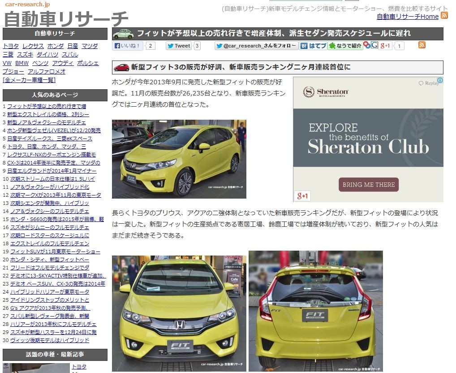Open ranked link 3 新型ノア＆ヴォクシーのモデルチェ

tap(47, 122)
